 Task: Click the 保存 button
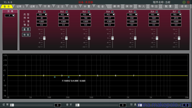tap(129, 6)
